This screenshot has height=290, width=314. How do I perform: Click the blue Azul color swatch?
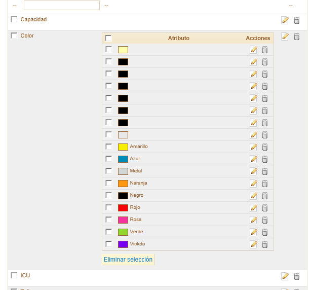click(x=123, y=159)
